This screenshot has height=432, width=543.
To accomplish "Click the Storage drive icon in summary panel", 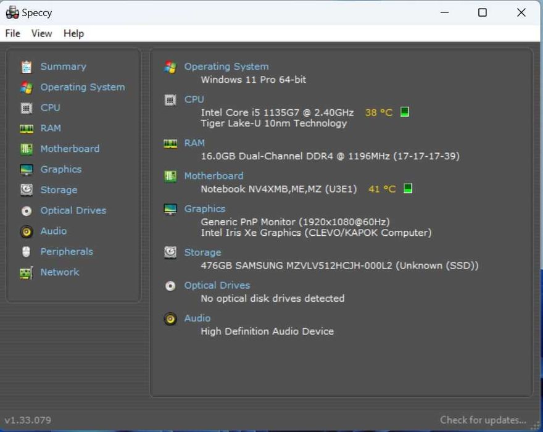I will click(170, 252).
